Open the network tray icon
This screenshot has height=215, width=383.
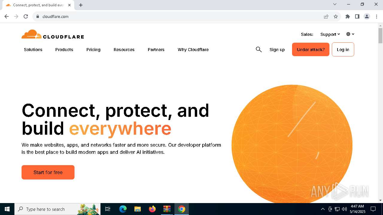337,209
